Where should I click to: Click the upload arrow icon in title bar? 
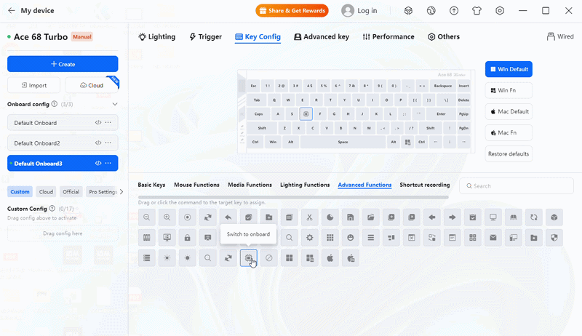pyautogui.click(x=454, y=11)
